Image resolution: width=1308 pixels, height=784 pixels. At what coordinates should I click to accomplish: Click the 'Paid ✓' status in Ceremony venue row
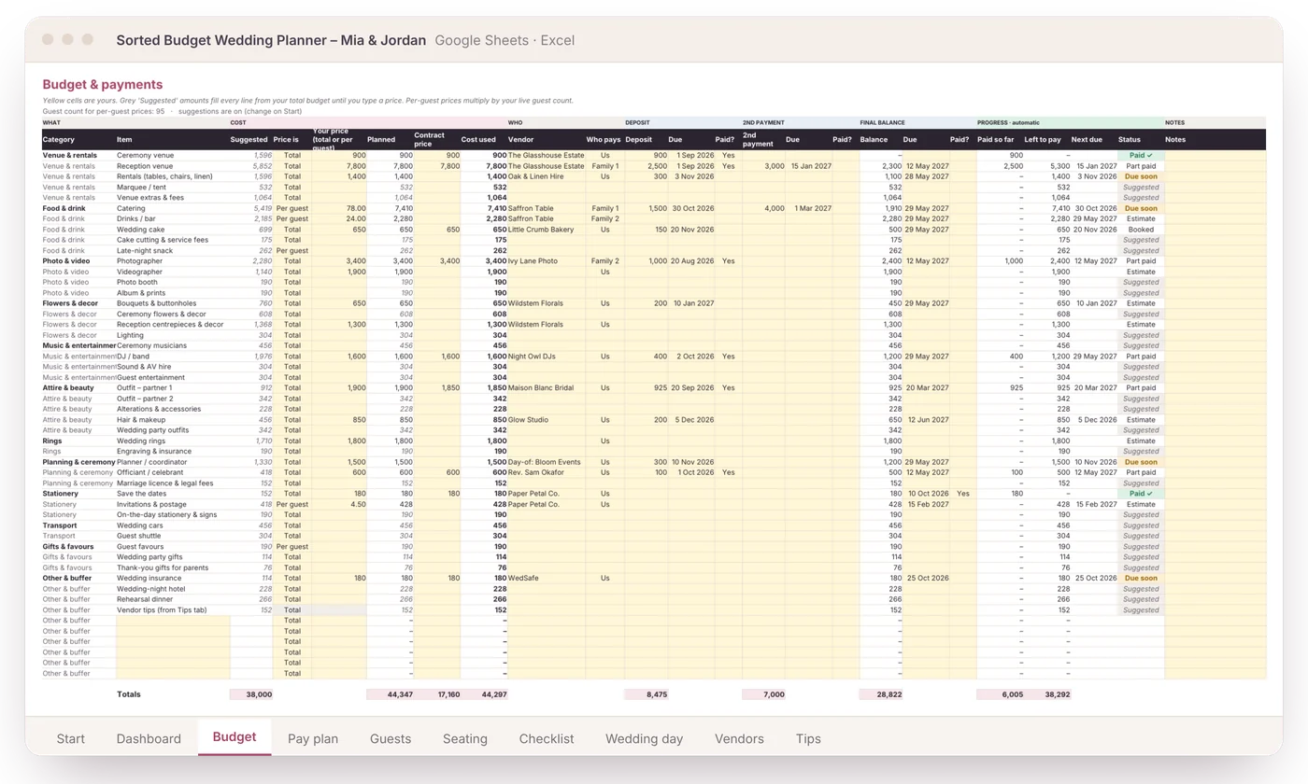[x=1141, y=156]
